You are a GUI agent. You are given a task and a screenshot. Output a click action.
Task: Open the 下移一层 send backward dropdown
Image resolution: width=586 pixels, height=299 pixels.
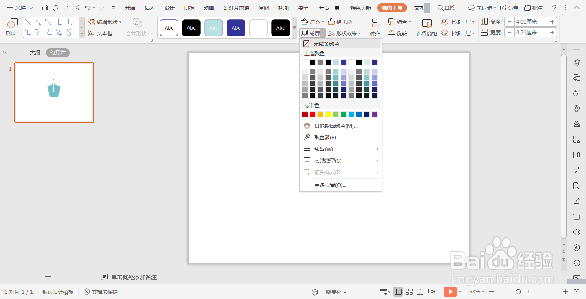click(458, 33)
